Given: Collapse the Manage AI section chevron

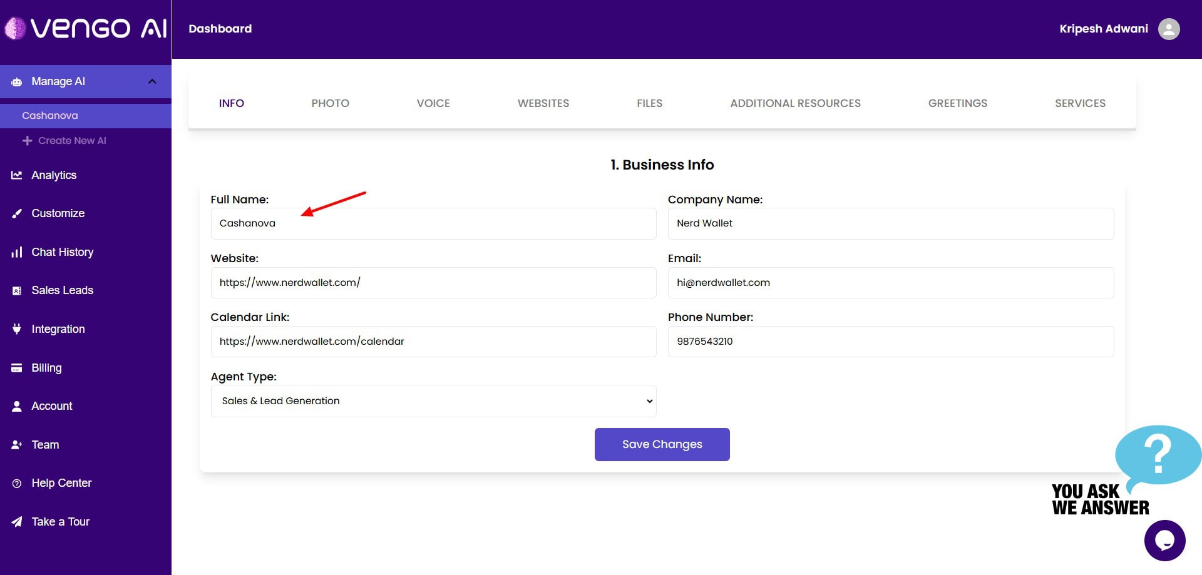Looking at the screenshot, I should click(x=152, y=82).
